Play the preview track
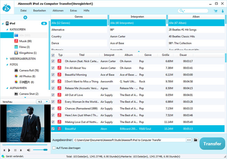The image size is (227, 159). tap(9, 150)
